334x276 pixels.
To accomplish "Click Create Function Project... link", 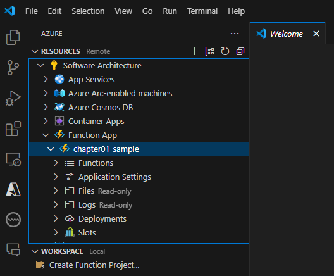I will tap(94, 265).
